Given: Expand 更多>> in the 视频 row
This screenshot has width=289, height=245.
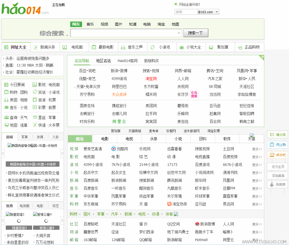Looking at the screenshot, I should coord(257,149).
